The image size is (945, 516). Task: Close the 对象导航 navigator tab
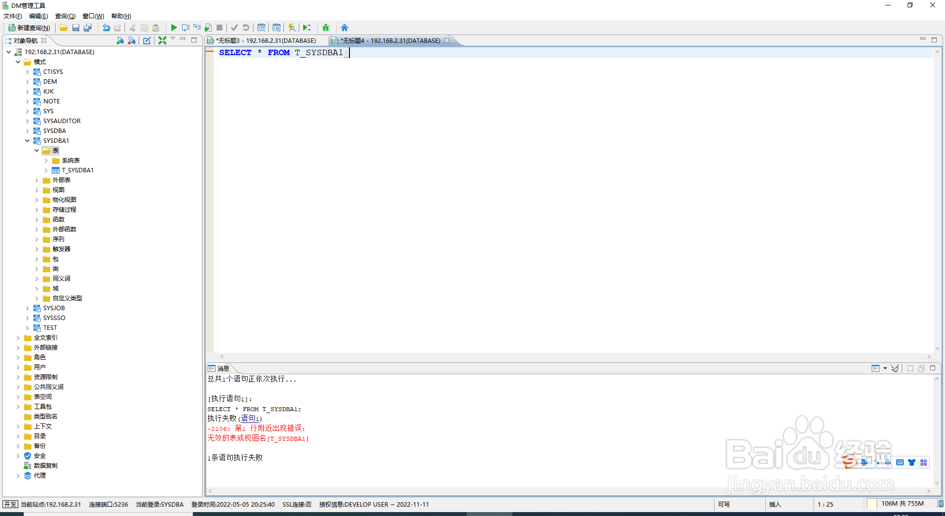coord(44,40)
